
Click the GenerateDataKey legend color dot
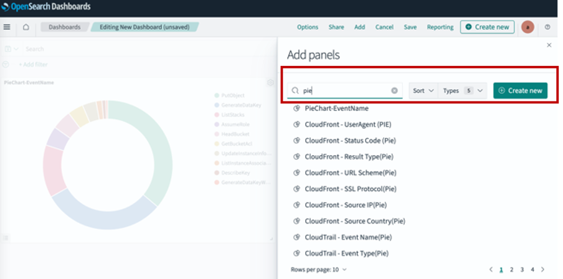click(x=217, y=105)
